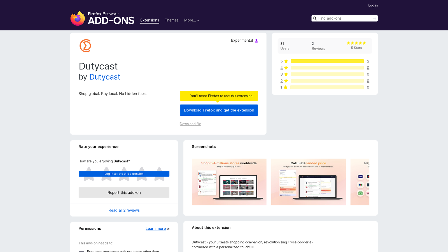This screenshot has height=252, width=448.
Task: Select the third rating star
Action: pos(124,174)
